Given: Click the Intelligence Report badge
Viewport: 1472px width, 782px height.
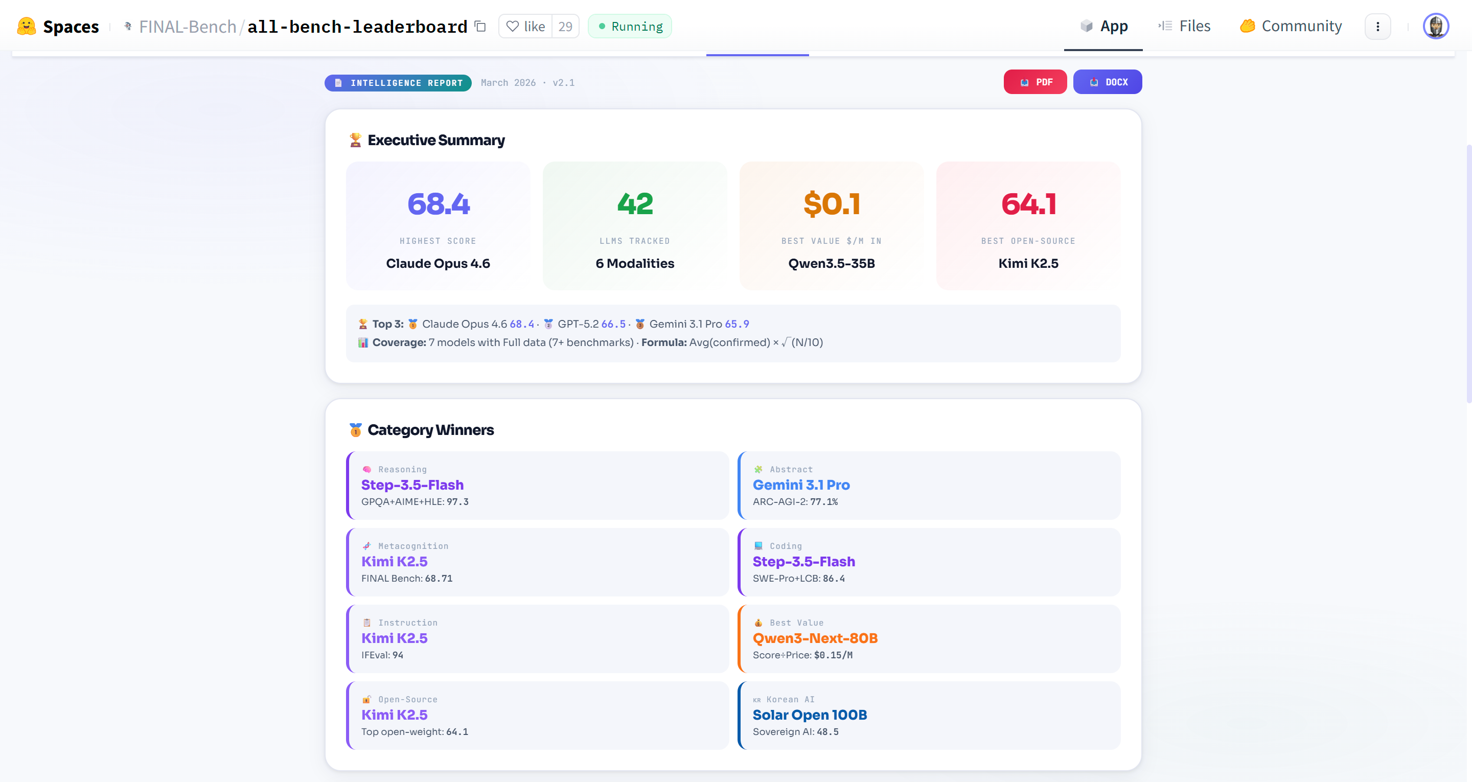Looking at the screenshot, I should tap(398, 83).
